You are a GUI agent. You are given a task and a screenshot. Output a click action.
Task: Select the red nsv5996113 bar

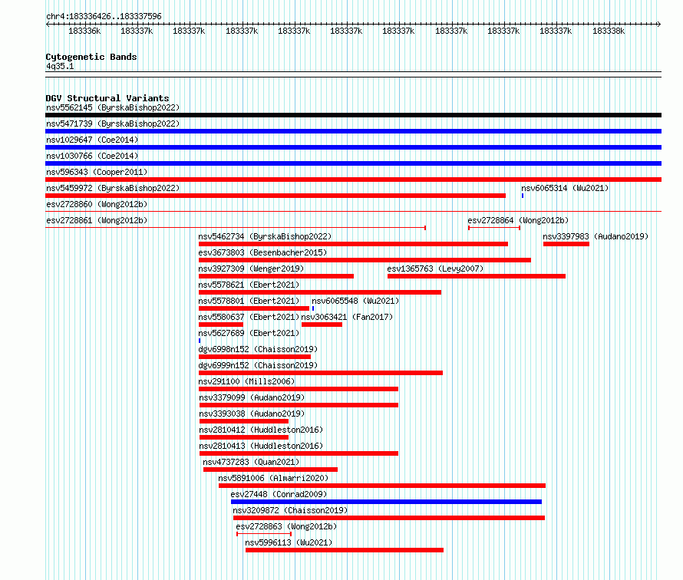(345, 550)
